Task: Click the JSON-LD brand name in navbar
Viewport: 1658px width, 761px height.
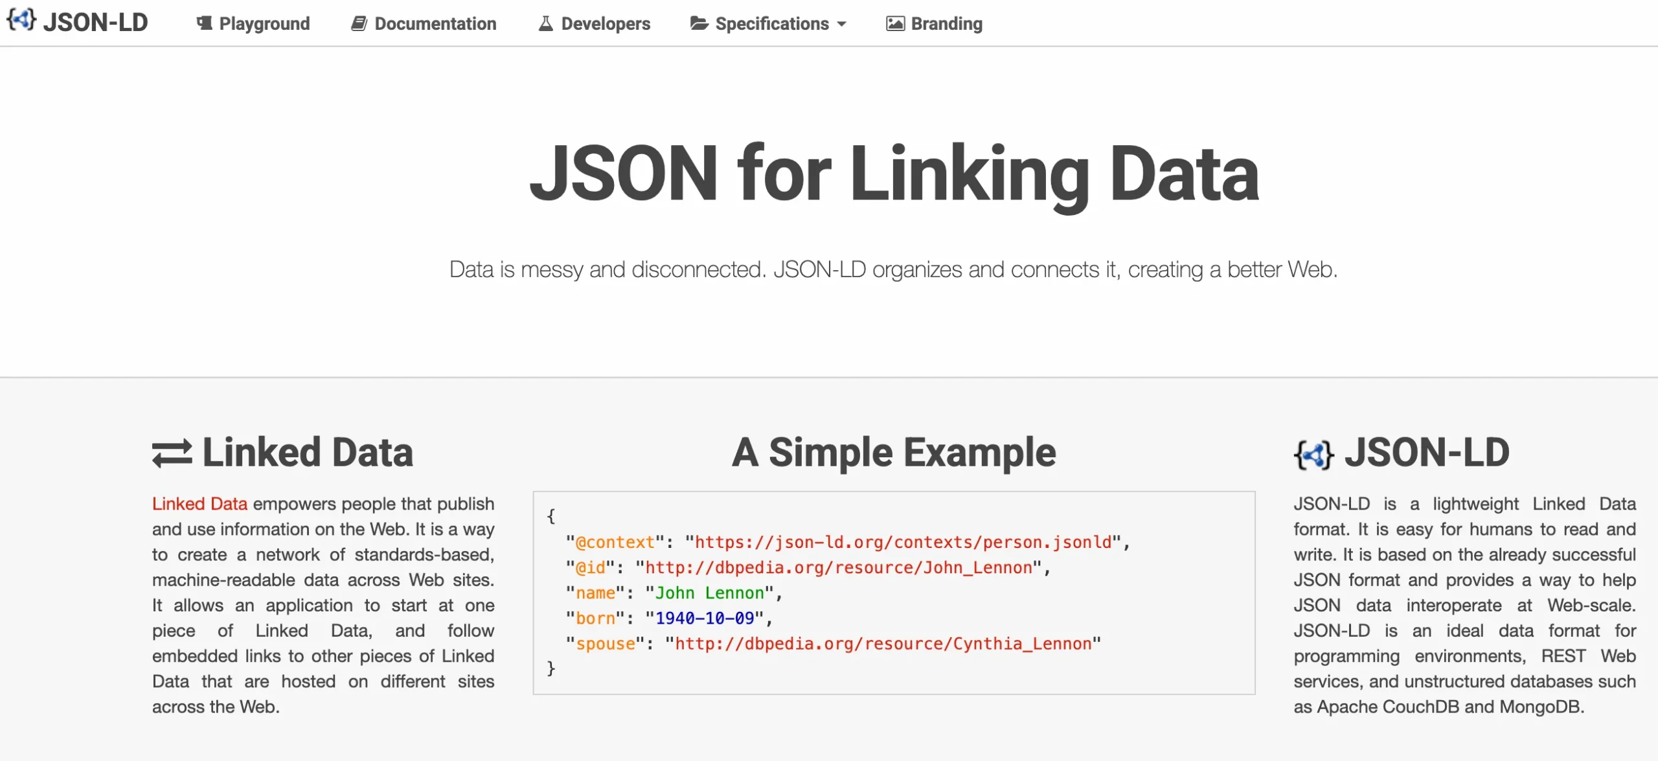Action: 95,22
